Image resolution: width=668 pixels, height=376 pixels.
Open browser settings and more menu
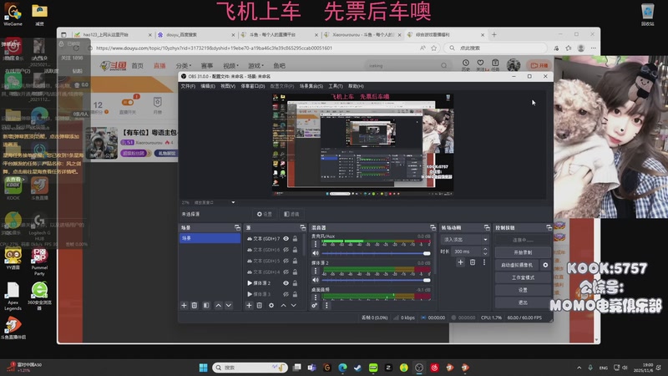594,48
